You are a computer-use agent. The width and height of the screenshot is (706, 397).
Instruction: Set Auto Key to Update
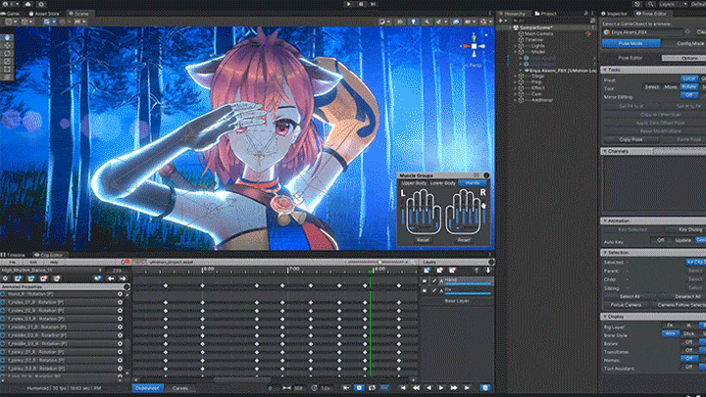pos(682,240)
